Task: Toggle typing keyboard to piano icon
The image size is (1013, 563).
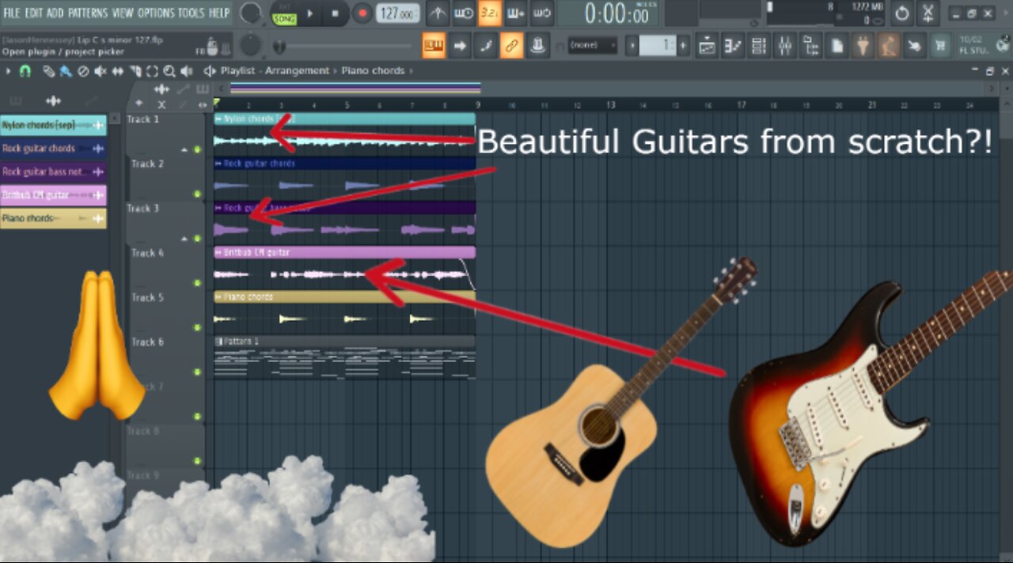Action: (x=433, y=46)
